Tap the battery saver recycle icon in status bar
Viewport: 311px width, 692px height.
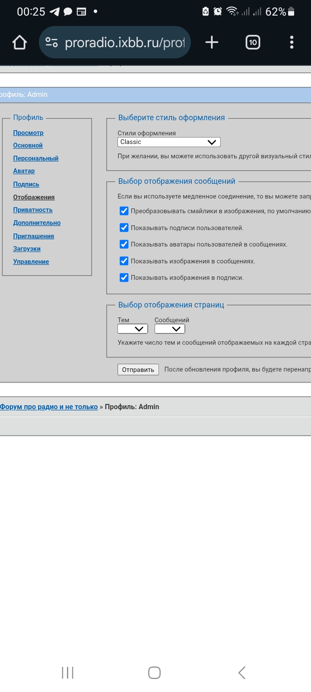click(206, 12)
